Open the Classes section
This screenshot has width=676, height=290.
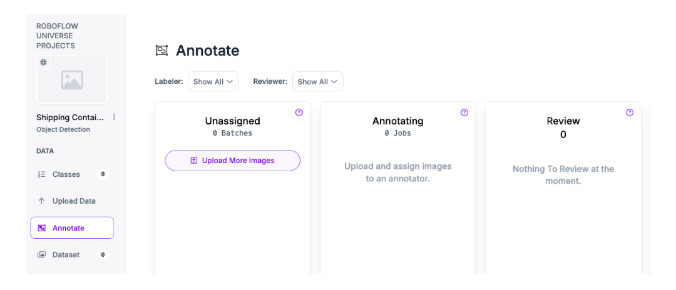66,174
